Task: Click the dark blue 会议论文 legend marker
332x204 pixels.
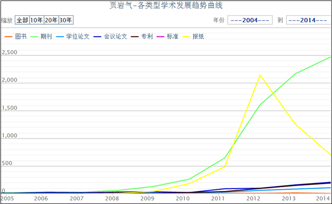Action: (x=97, y=37)
